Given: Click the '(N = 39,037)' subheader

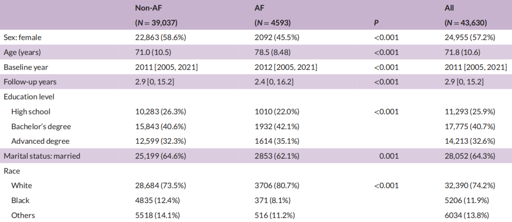Looking at the screenshot, I should tap(157, 23).
